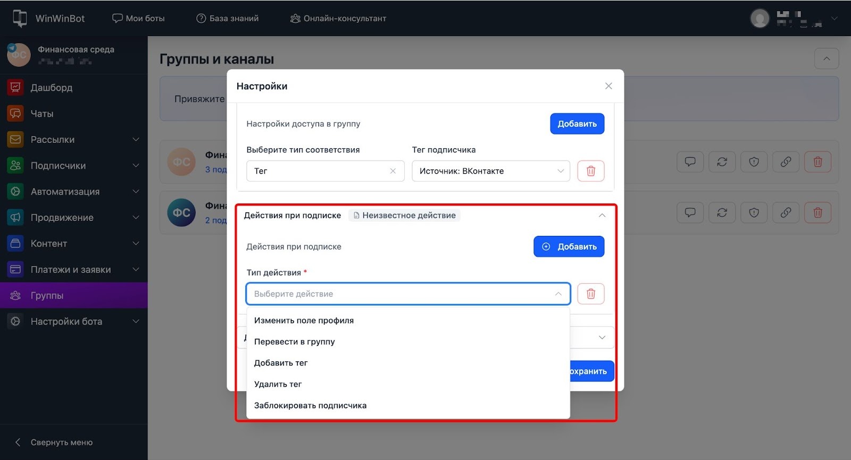Click Добавить button in access settings
Viewport: 851px width, 460px height.
577,124
